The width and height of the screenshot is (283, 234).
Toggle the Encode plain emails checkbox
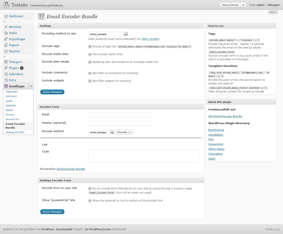pyautogui.click(x=90, y=62)
